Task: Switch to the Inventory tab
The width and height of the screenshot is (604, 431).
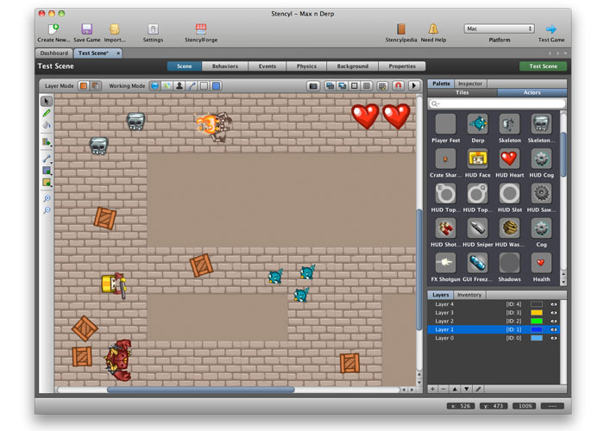Action: [x=469, y=295]
